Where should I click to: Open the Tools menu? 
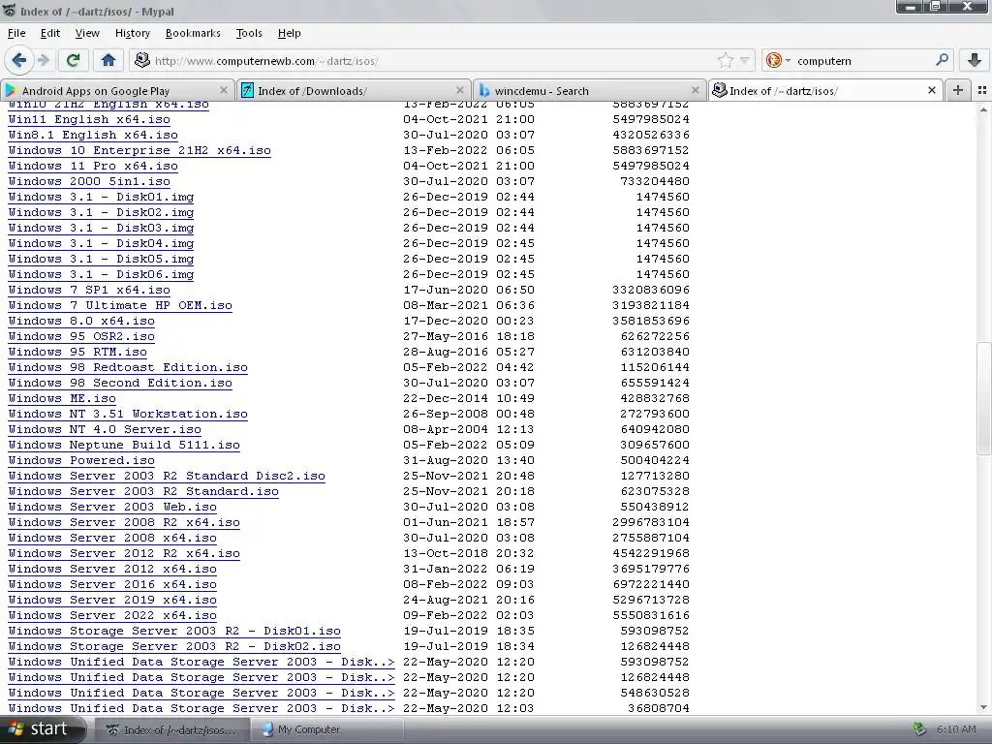coord(249,33)
